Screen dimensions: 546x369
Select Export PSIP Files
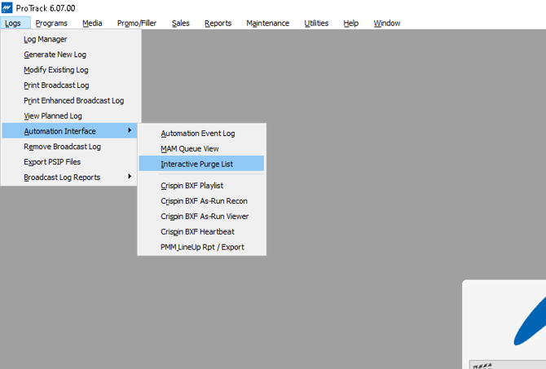click(69, 161)
